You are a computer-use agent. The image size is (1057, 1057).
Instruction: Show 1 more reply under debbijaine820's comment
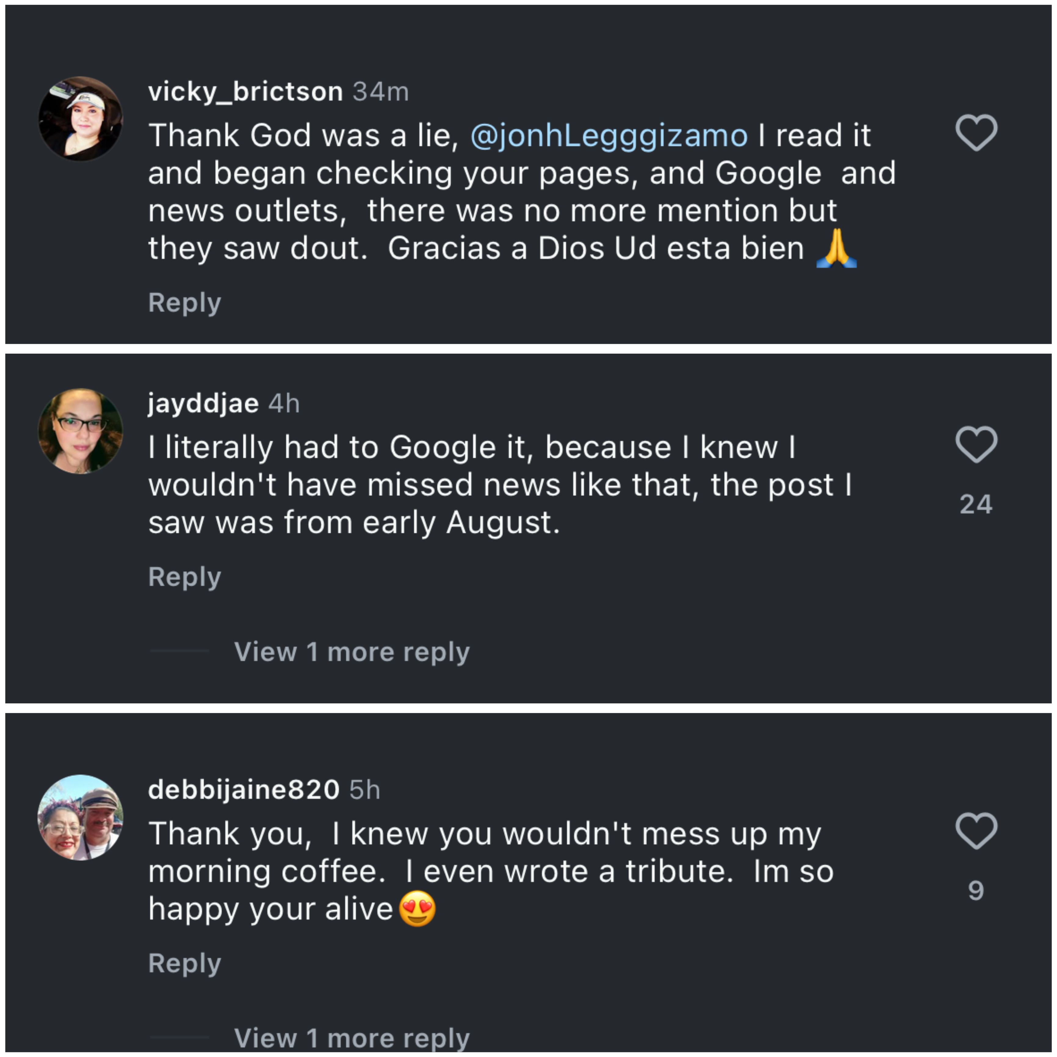(352, 1037)
